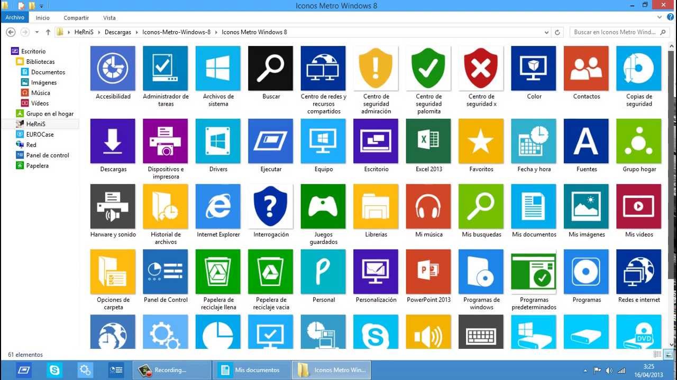Select the Accesibilidad icon file
Viewport: 677px width, 380px height.
point(113,69)
